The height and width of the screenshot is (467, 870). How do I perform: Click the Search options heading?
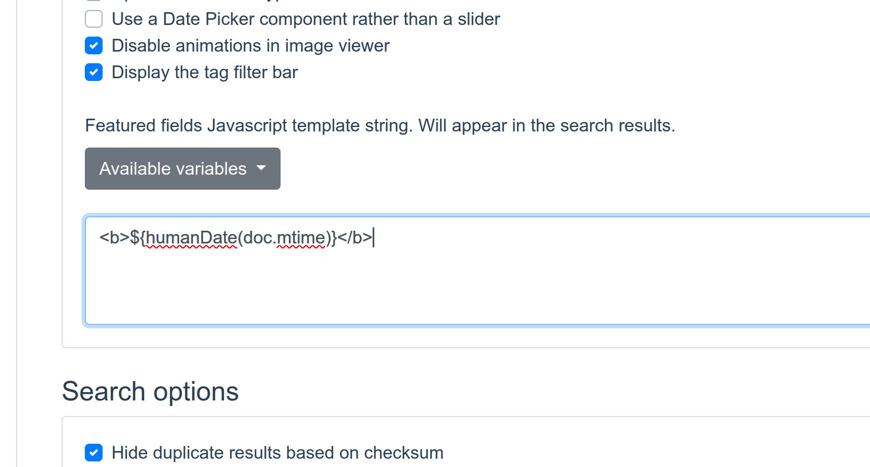point(150,391)
